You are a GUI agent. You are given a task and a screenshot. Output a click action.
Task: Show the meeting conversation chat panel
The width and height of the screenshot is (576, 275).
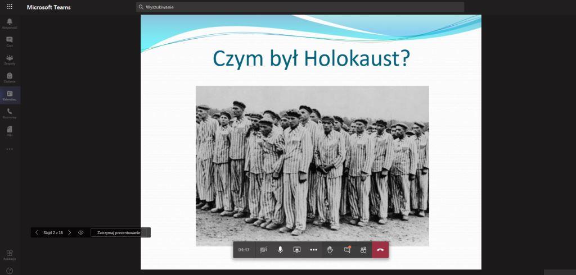pos(347,250)
